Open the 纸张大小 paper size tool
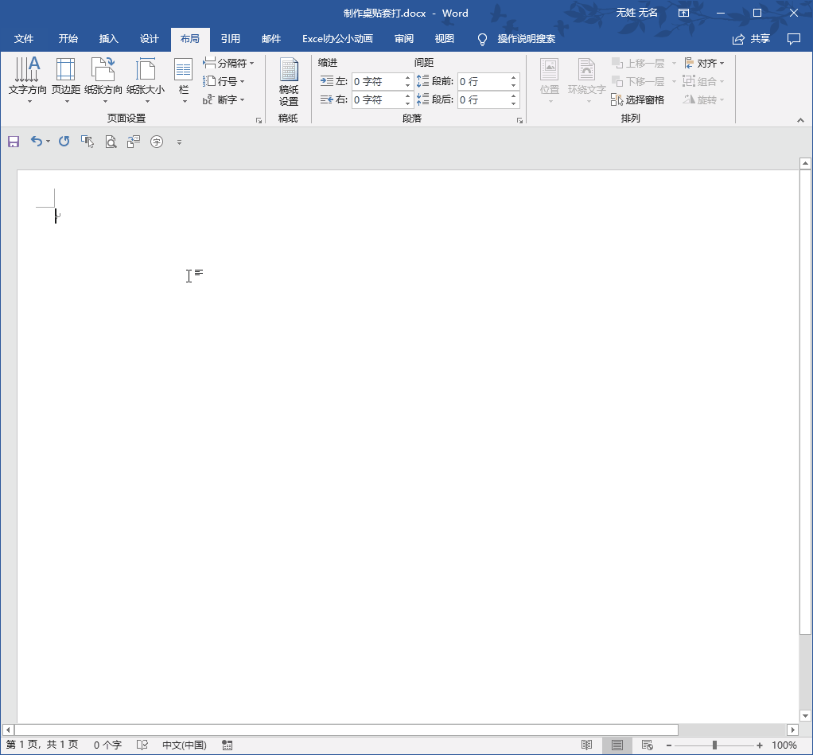This screenshot has width=813, height=755. [146, 80]
